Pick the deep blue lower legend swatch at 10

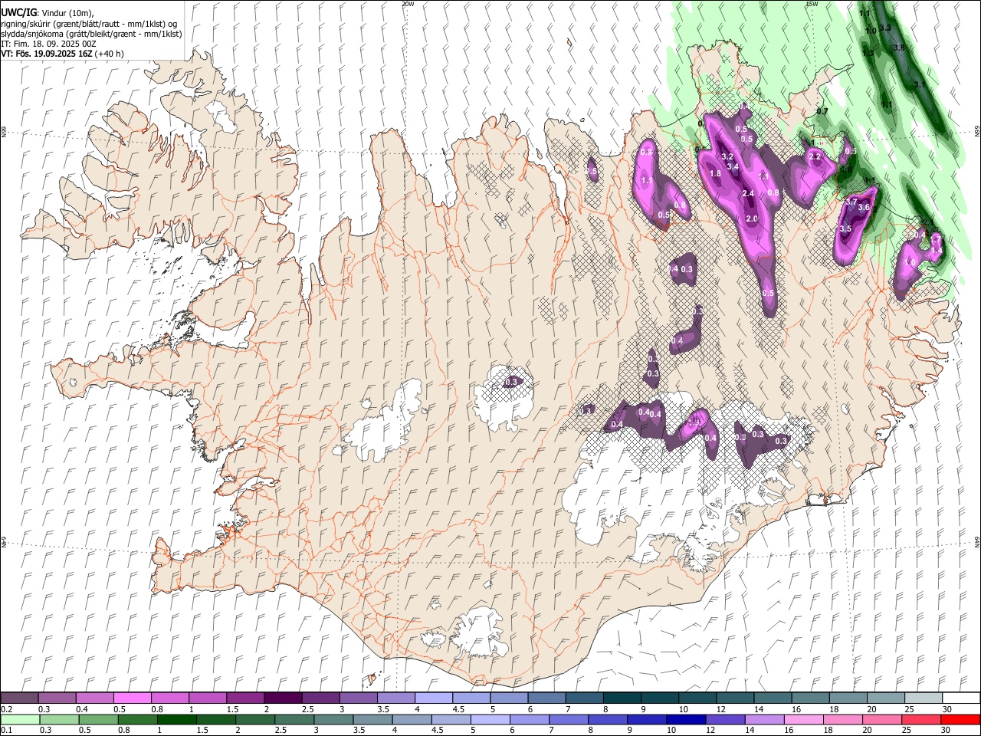[x=685, y=720]
